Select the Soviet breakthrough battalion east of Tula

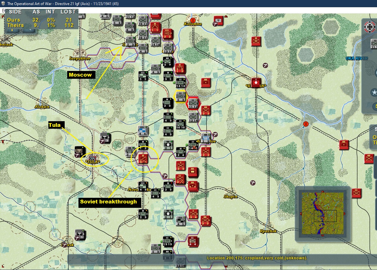pyautogui.click(x=143, y=159)
